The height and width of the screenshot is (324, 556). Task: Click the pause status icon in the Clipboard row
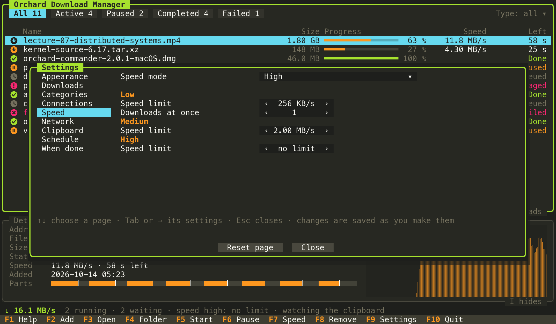[x=14, y=131]
